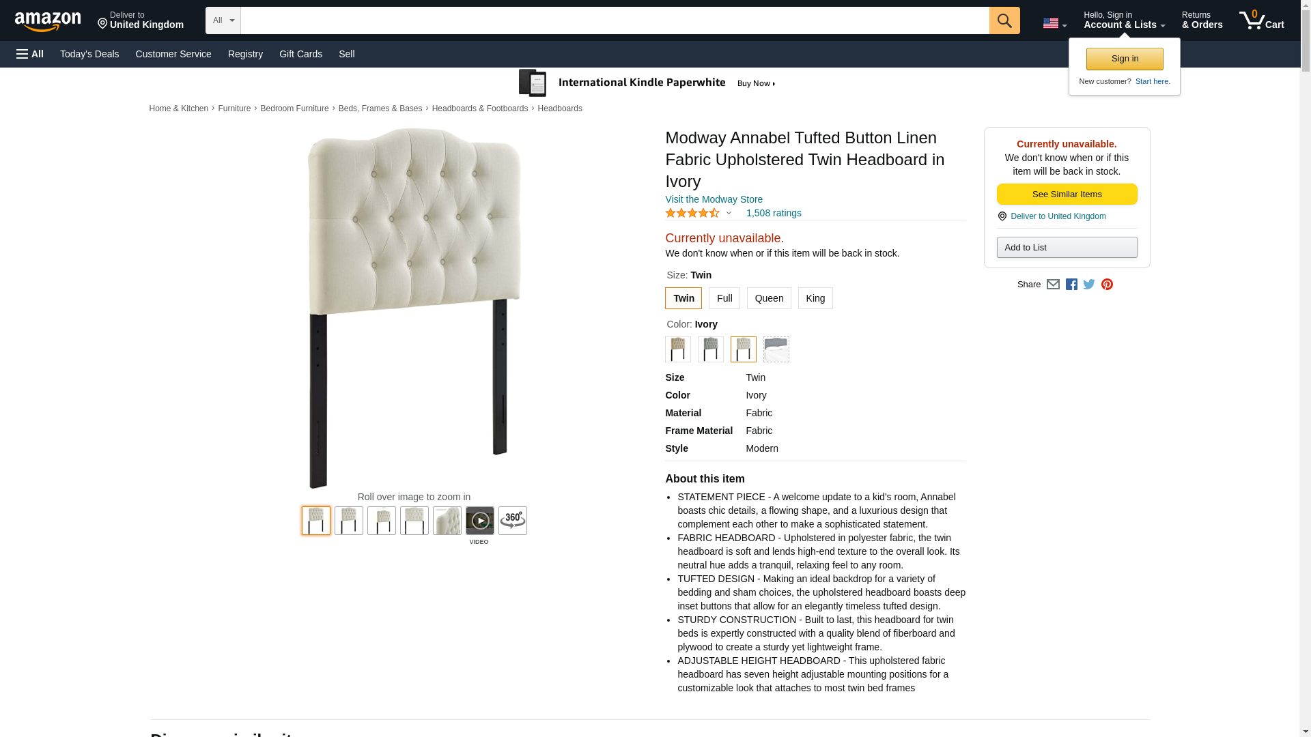1311x737 pixels.
Task: Share on Pinterest
Action: 1107,285
